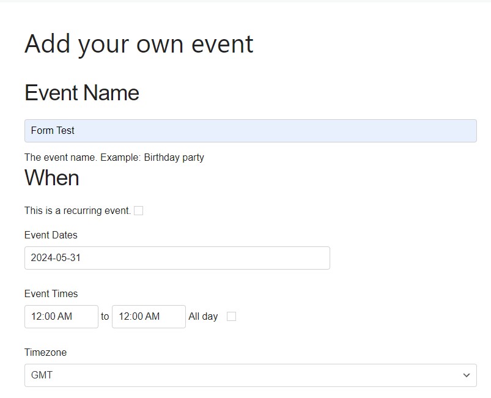Viewport: 491px width, 398px height.
Task: Select the start time 12:00 AM field
Action: (x=61, y=317)
